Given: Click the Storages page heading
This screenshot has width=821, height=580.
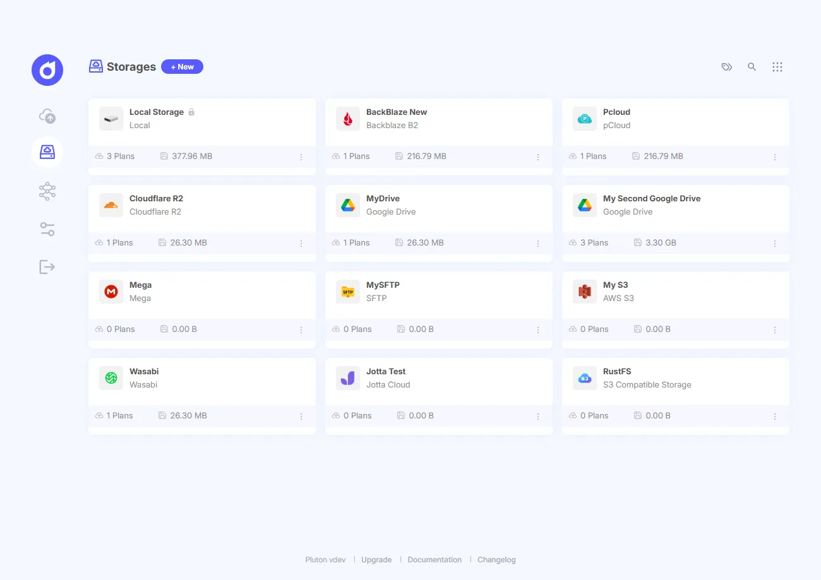Looking at the screenshot, I should [x=131, y=67].
